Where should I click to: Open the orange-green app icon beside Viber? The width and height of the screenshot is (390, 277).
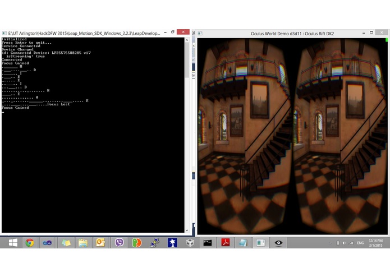tap(136, 242)
